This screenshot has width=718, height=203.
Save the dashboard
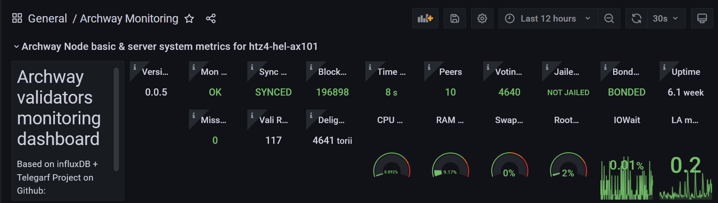tap(455, 18)
